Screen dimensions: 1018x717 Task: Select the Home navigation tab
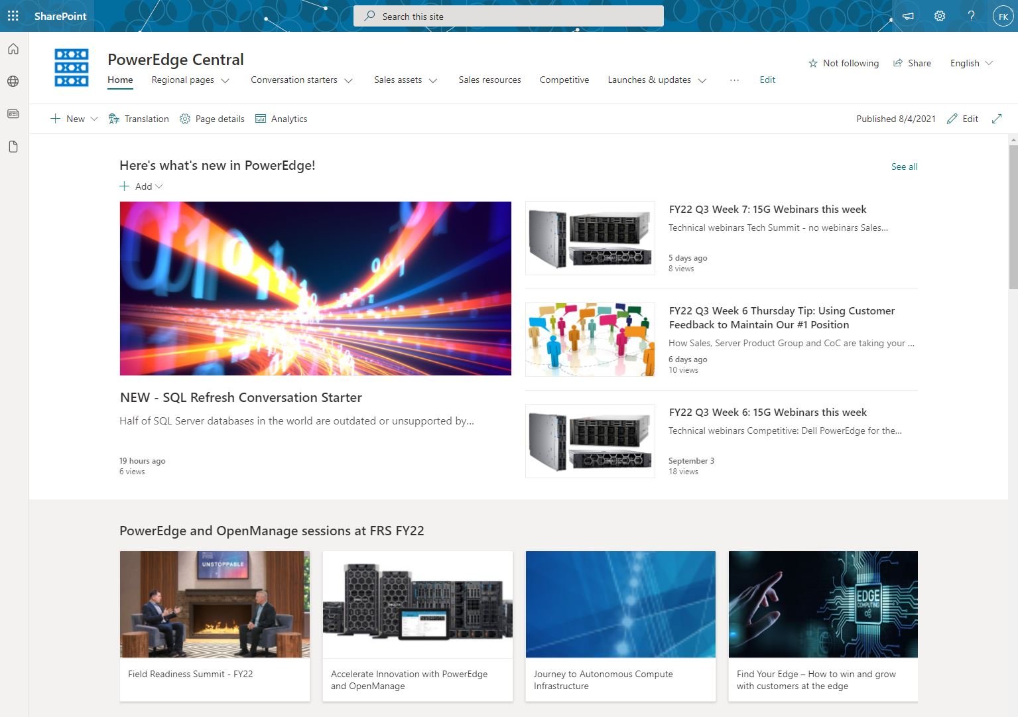(x=121, y=80)
